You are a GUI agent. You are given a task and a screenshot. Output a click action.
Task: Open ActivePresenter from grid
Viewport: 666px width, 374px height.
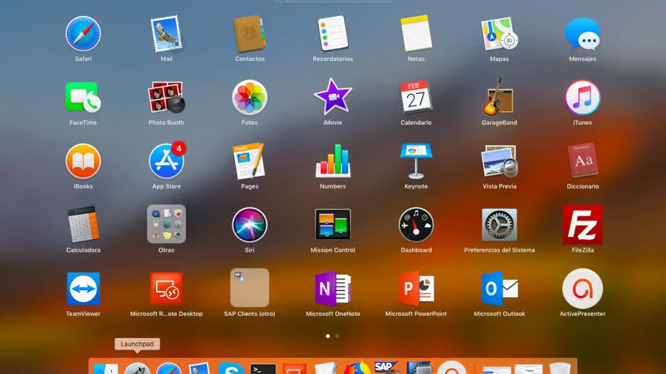pos(583,288)
